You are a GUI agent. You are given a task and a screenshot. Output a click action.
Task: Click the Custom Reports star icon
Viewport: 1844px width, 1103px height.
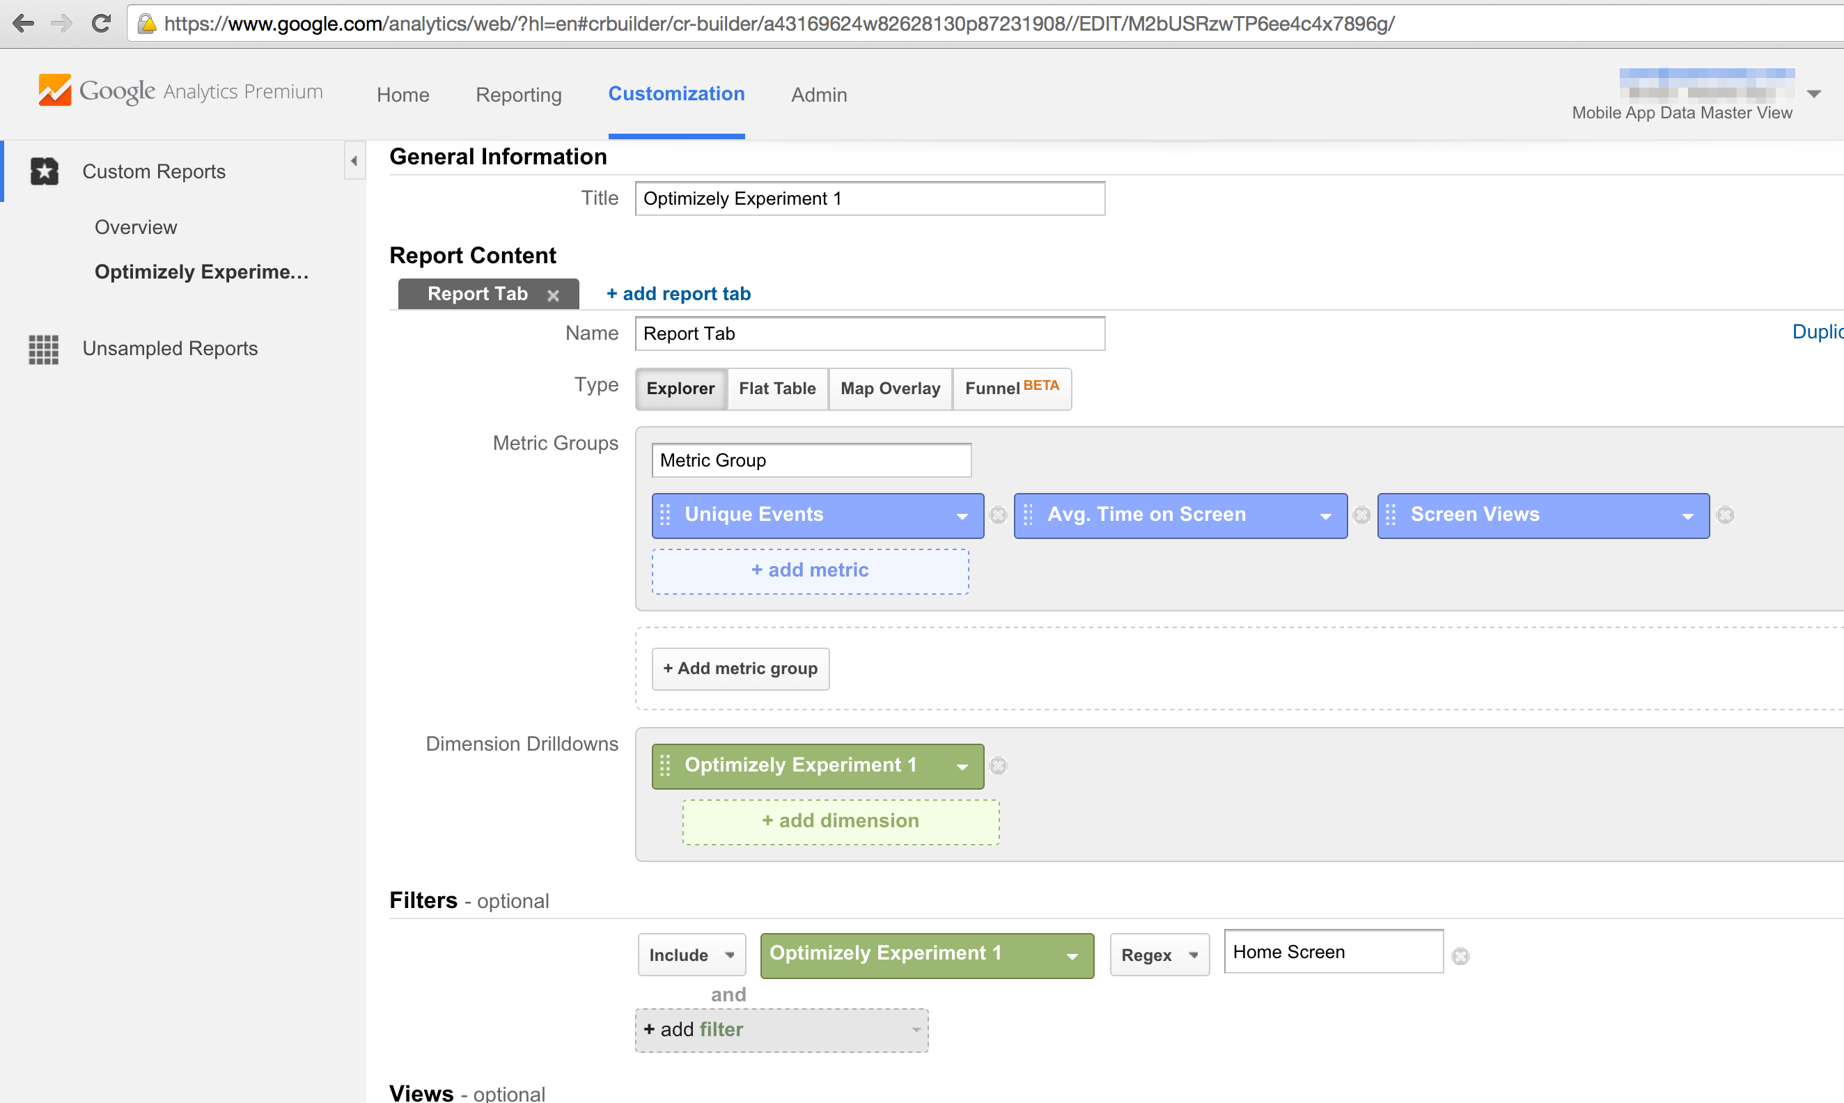click(44, 171)
